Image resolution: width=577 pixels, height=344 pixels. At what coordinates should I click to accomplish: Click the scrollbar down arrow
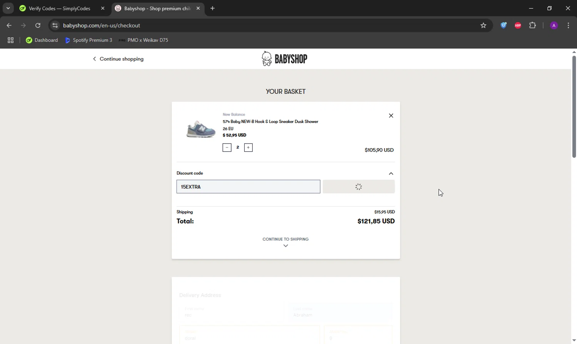click(574, 341)
